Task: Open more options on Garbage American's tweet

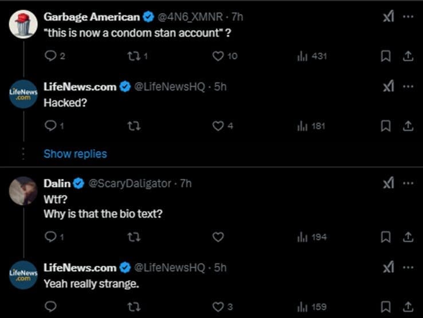Action: click(408, 17)
